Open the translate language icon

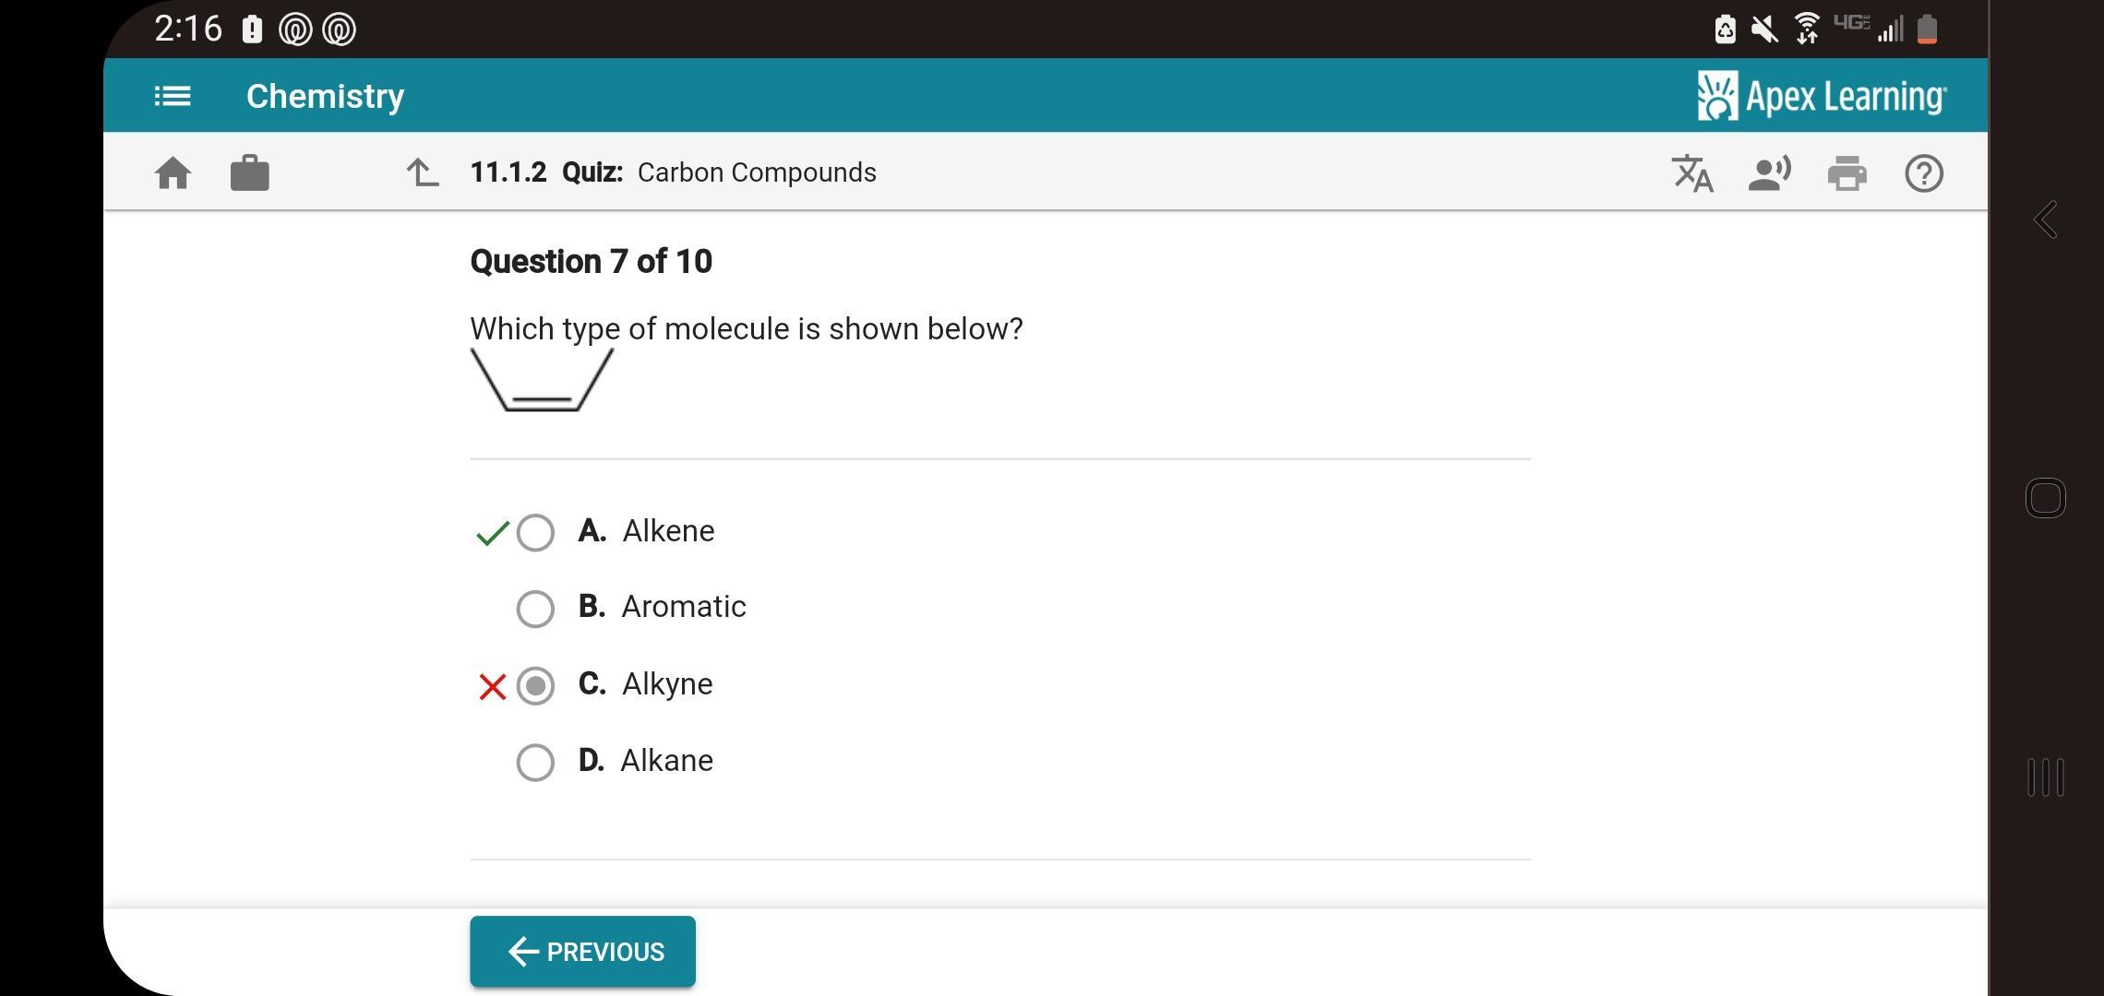coord(1692,173)
